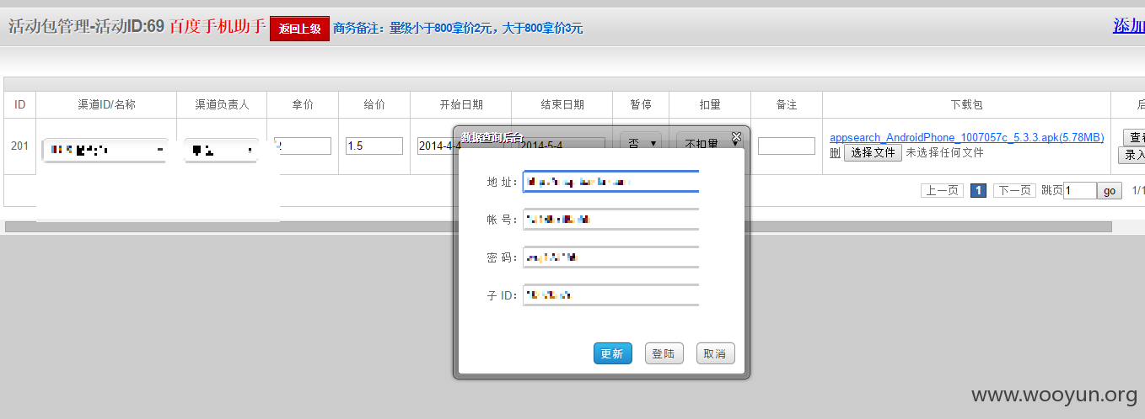Focus the 子ID input field
Image resolution: width=1145 pixels, height=419 pixels.
(611, 295)
